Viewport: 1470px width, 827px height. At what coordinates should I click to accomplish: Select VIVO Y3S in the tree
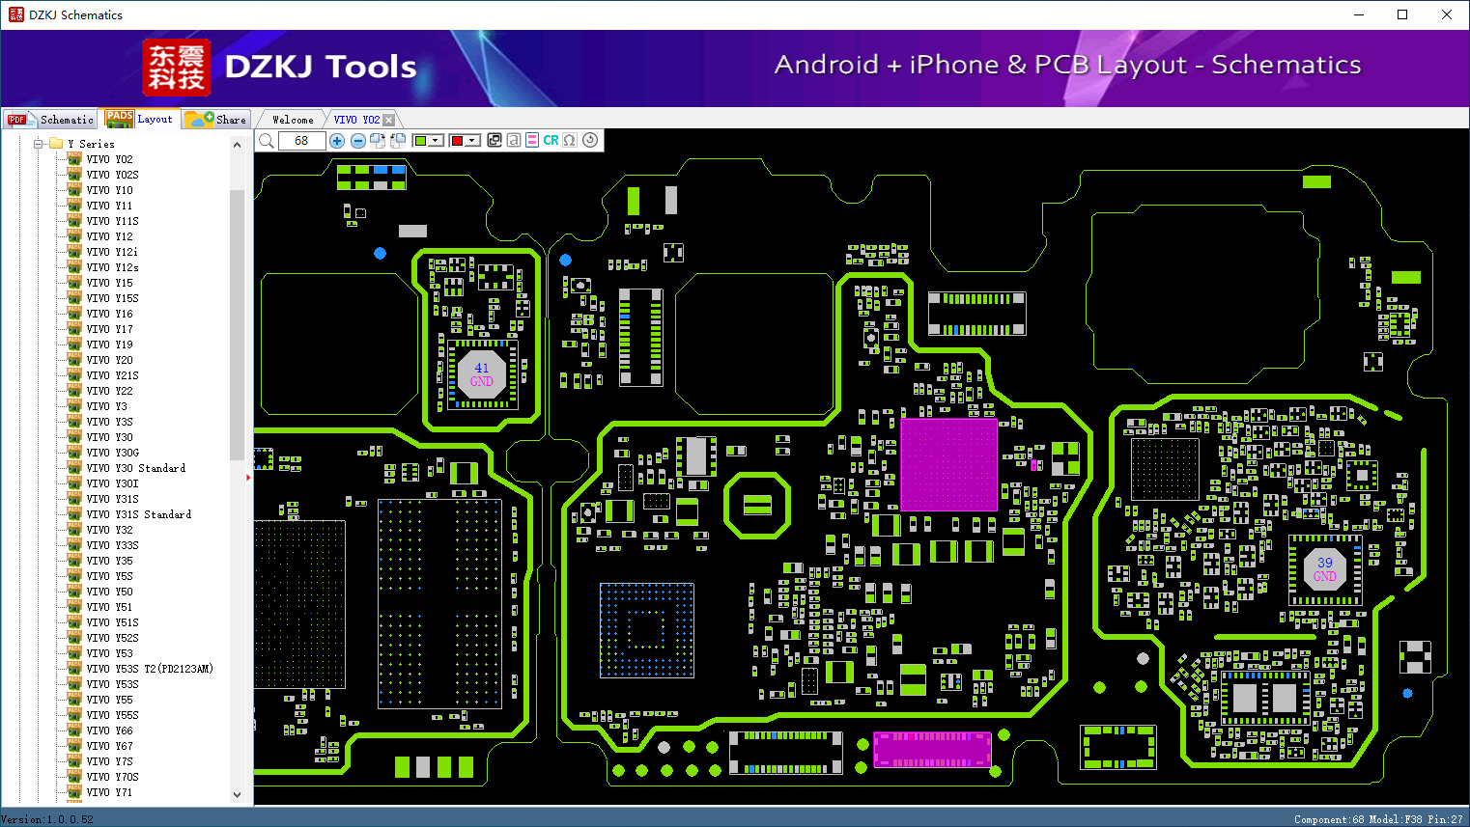[109, 422]
